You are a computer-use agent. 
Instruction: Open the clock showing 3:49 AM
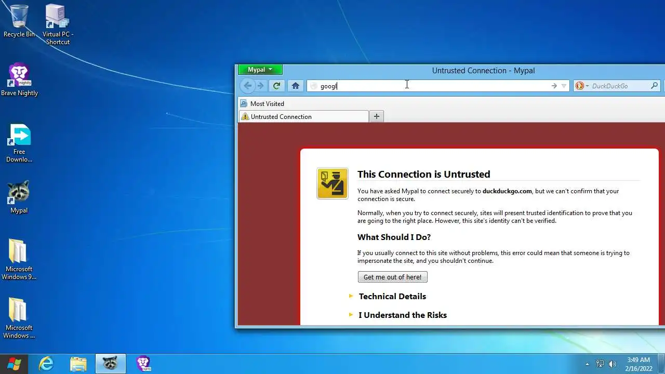[639, 364]
